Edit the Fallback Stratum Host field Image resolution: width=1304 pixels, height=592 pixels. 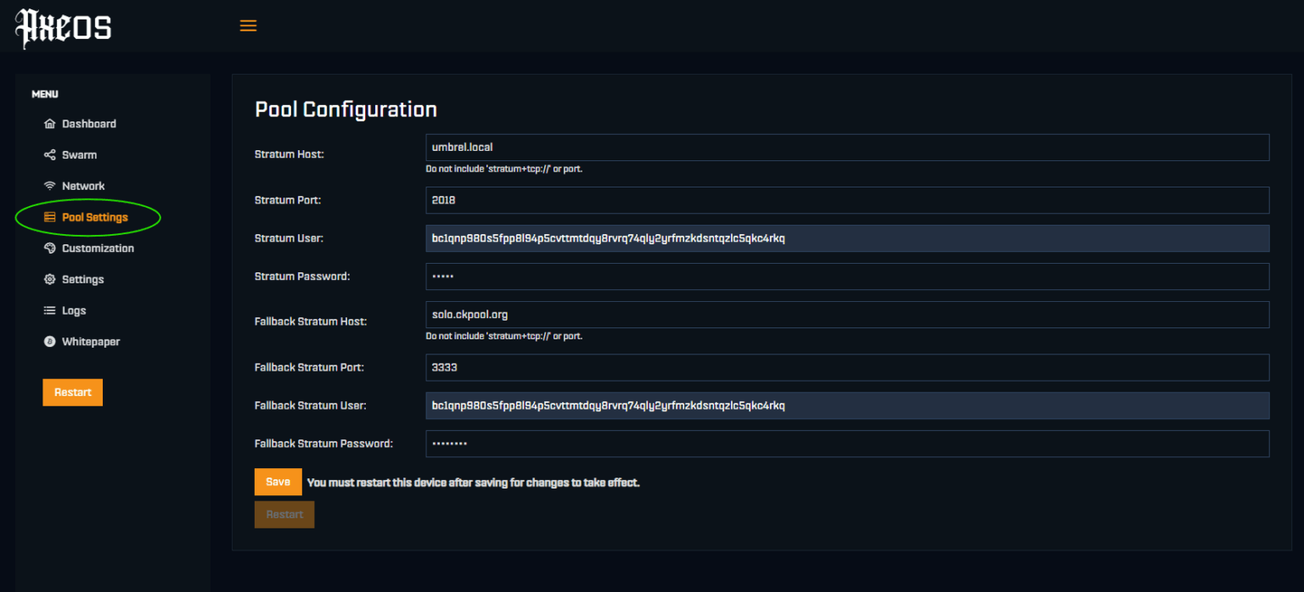pos(846,315)
